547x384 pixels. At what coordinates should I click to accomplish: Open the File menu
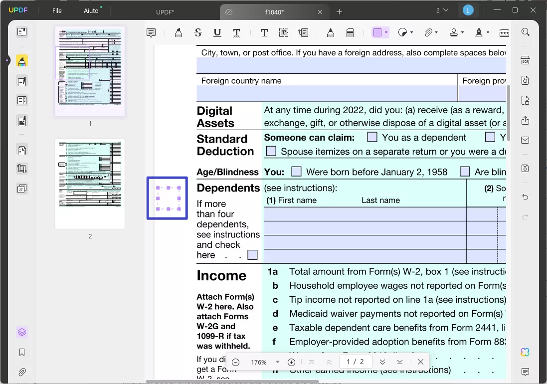point(57,11)
